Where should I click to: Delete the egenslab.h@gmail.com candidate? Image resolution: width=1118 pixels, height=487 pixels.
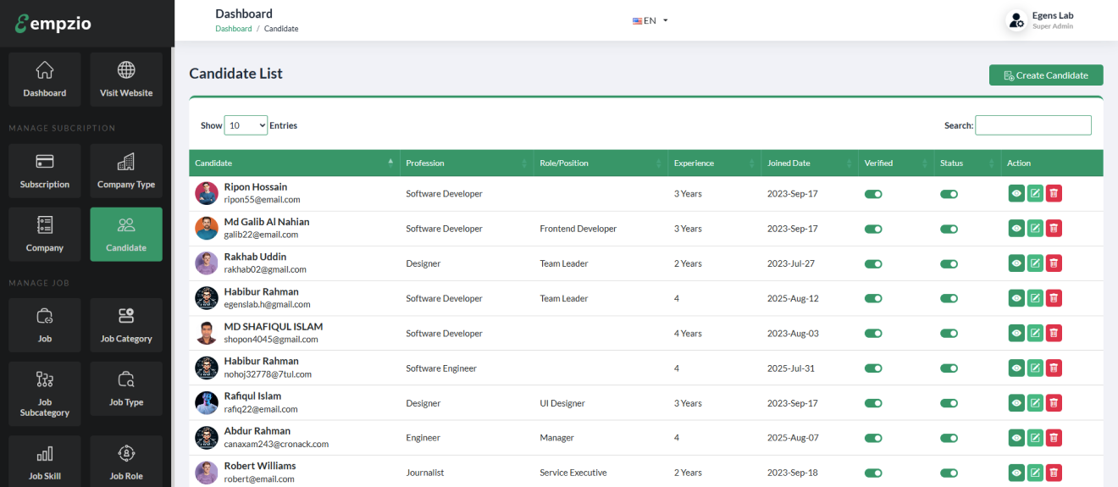1054,298
